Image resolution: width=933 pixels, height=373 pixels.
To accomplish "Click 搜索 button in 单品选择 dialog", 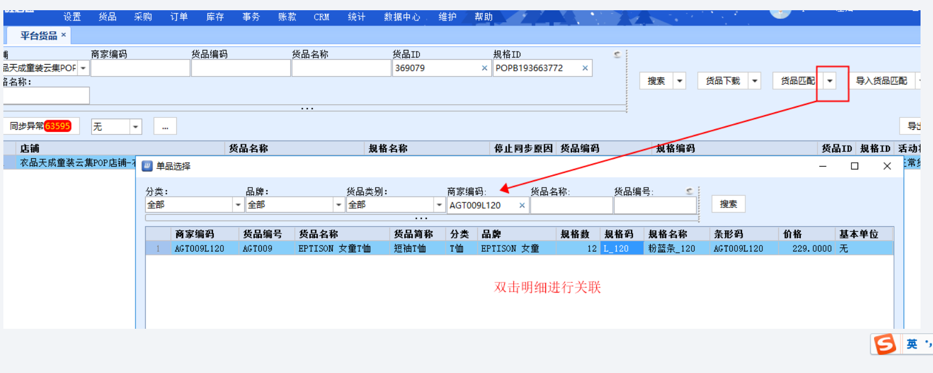I will (x=728, y=204).
